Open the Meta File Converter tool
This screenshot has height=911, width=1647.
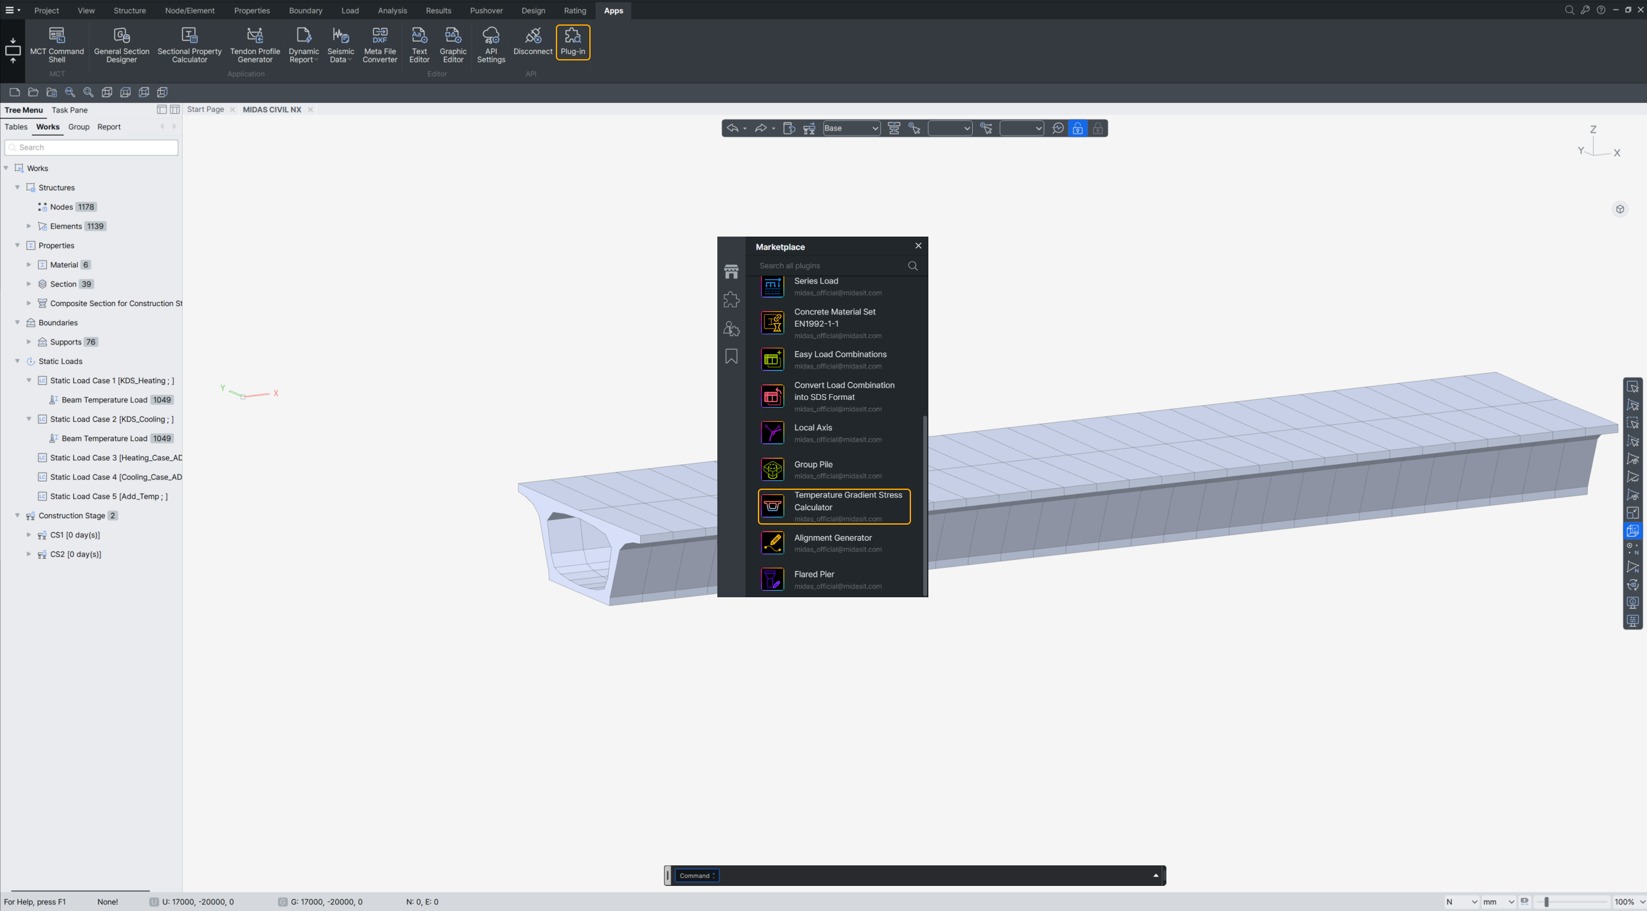point(380,44)
